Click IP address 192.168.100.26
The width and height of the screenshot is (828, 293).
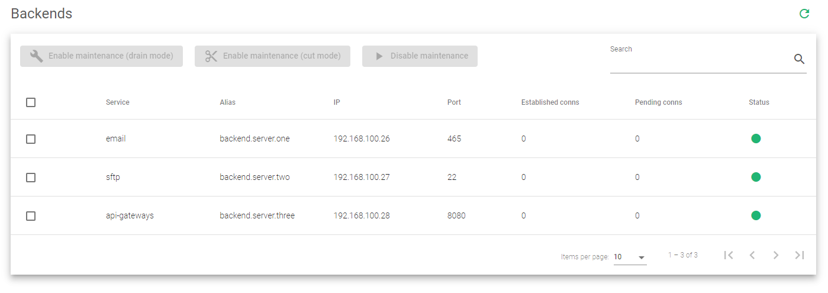362,139
